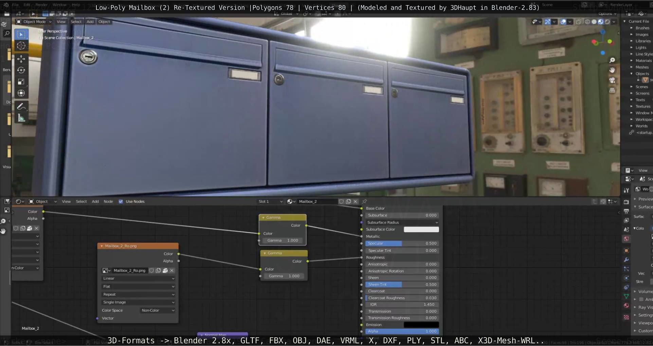Open the Render properties tab
653x346 pixels.
(626, 202)
